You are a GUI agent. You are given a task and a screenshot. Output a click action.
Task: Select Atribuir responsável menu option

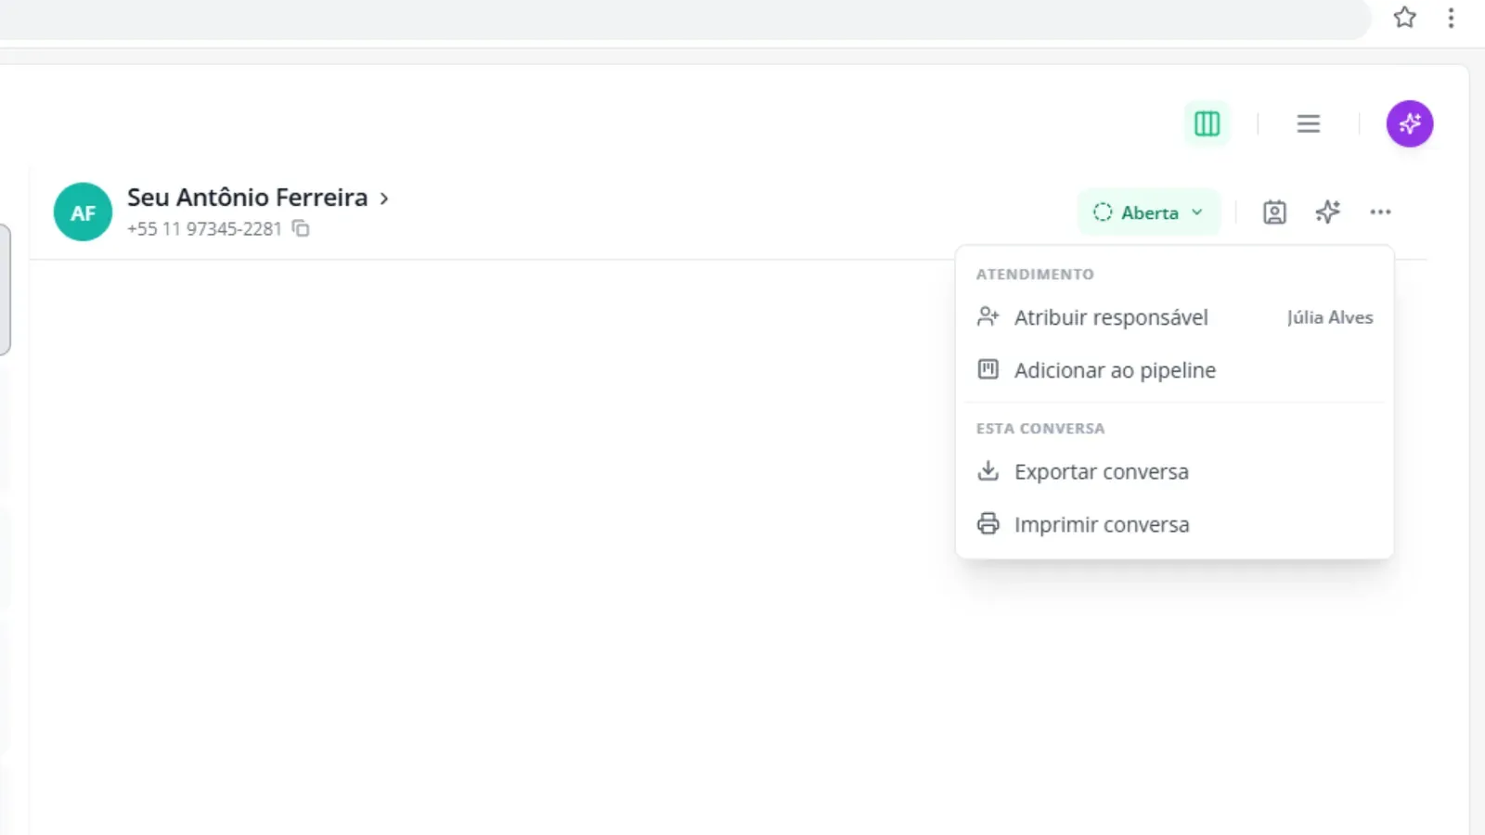[x=1174, y=317]
